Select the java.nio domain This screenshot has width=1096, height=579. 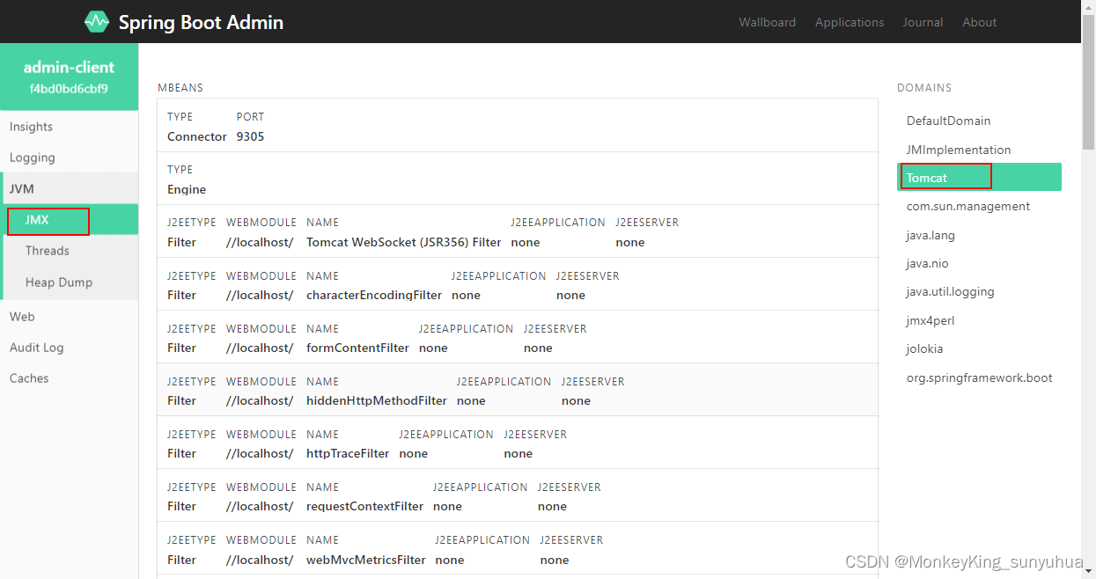[979, 263]
